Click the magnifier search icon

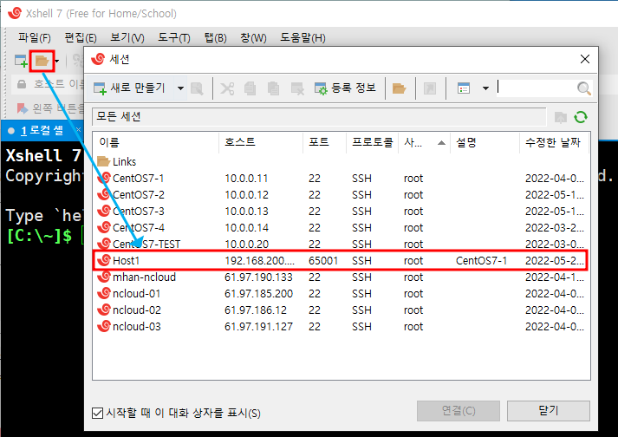[583, 88]
